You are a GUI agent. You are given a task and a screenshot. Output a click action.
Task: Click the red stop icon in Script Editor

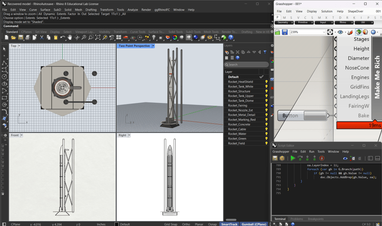point(322,158)
